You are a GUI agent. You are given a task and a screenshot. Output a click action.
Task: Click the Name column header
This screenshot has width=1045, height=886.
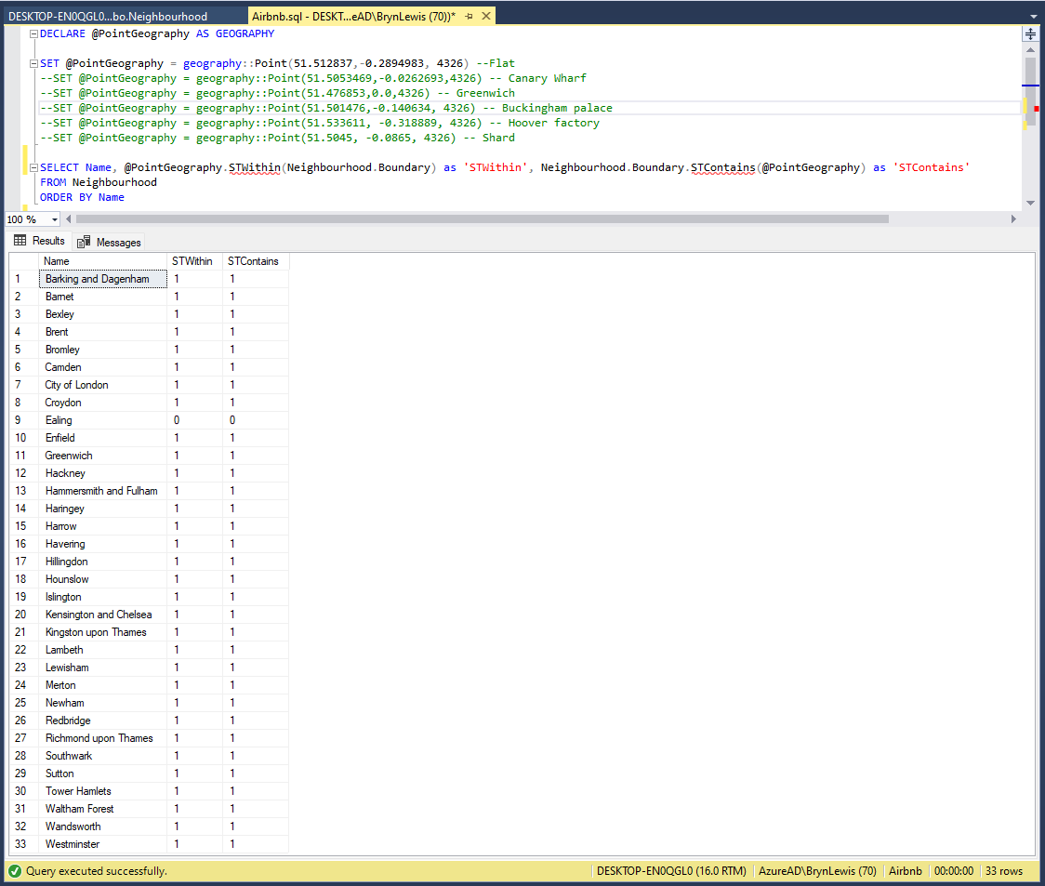[x=57, y=261]
